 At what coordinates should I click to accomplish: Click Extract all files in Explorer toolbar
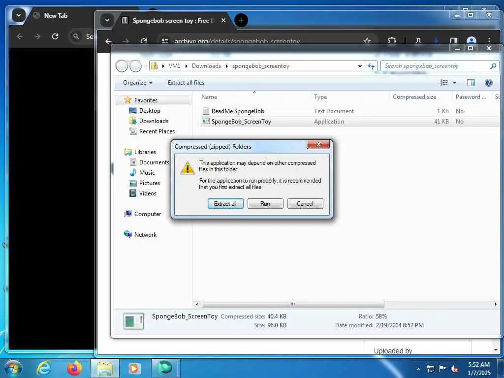[186, 83]
